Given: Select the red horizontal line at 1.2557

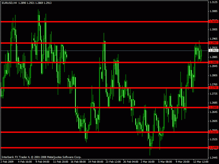Looking at the screenshot, I should pos(104,132).
